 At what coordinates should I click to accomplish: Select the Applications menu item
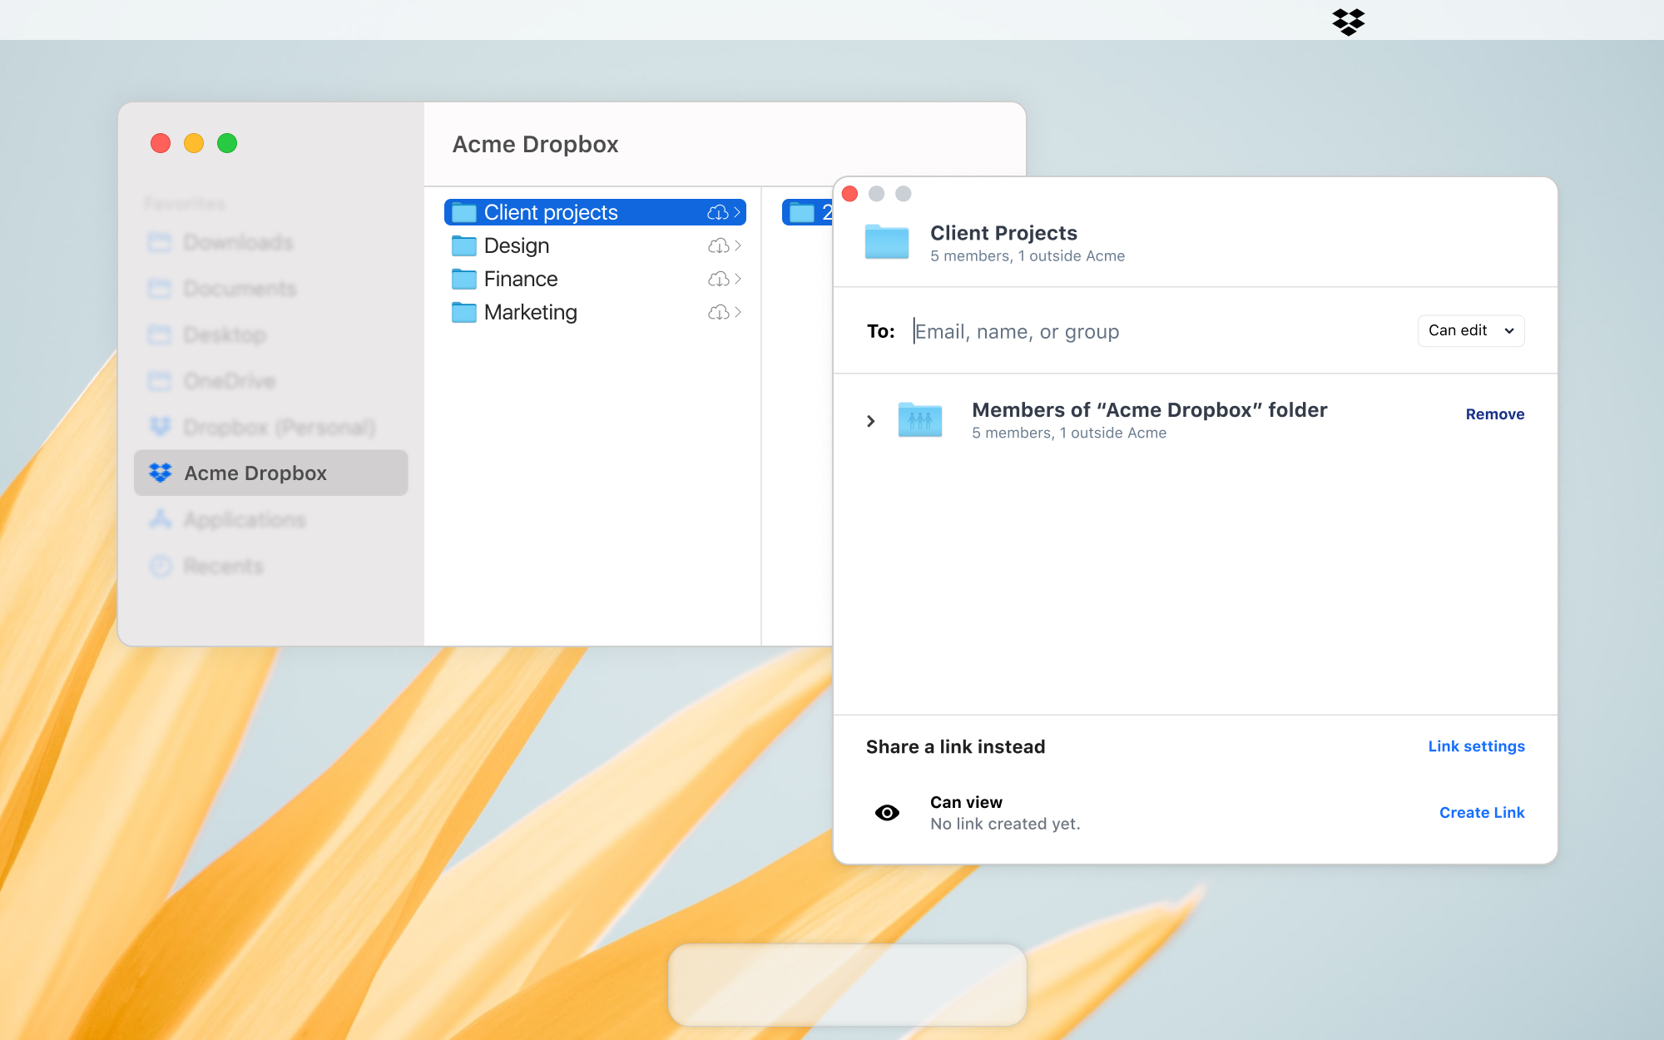[245, 519]
